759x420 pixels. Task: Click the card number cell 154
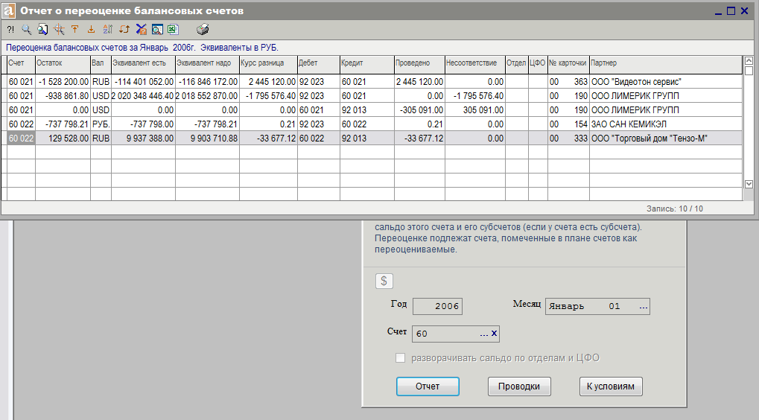[568, 124]
